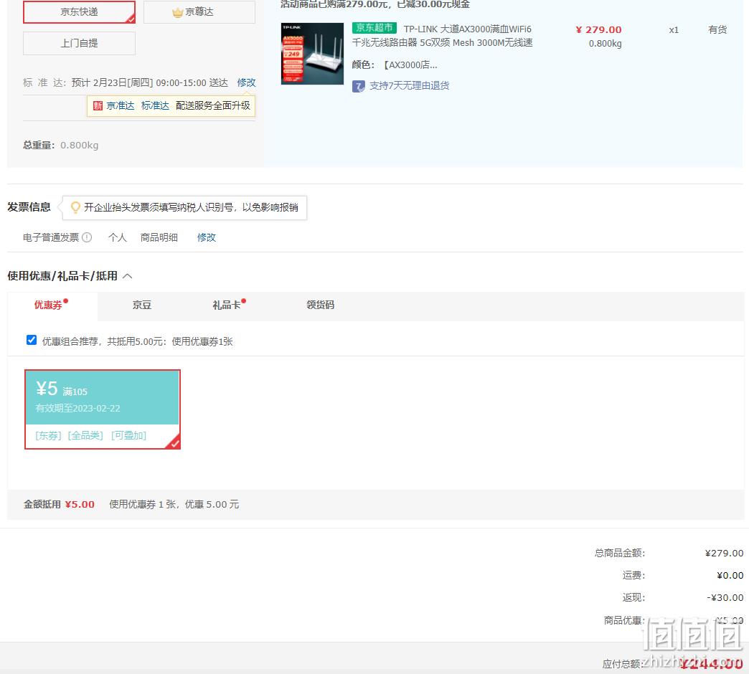Choose 上门自提 pickup option
749x674 pixels.
pos(80,44)
